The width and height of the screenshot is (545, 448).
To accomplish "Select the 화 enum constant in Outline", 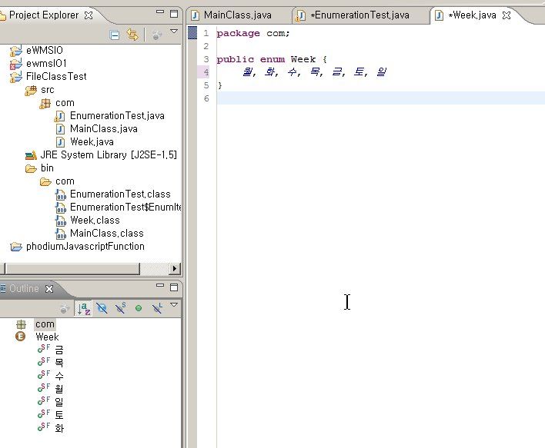I will pyautogui.click(x=59, y=428).
